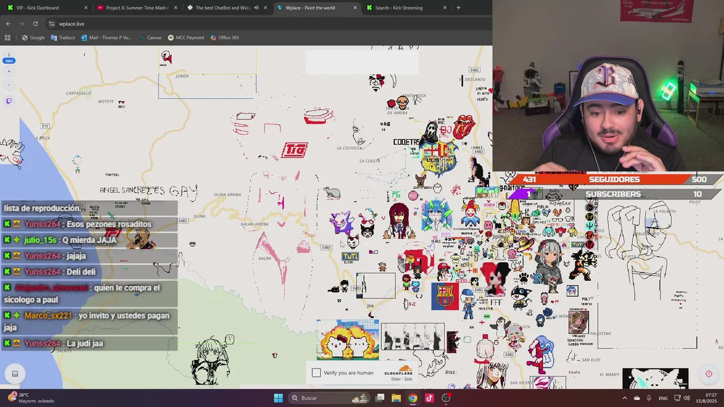Click the julio_15s chat username
Viewport: 724px width, 407px height.
pyautogui.click(x=40, y=240)
